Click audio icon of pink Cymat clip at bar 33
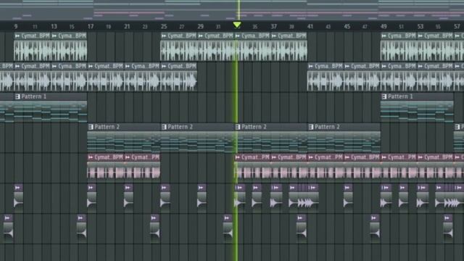This screenshot has width=464, height=261. click(238, 157)
